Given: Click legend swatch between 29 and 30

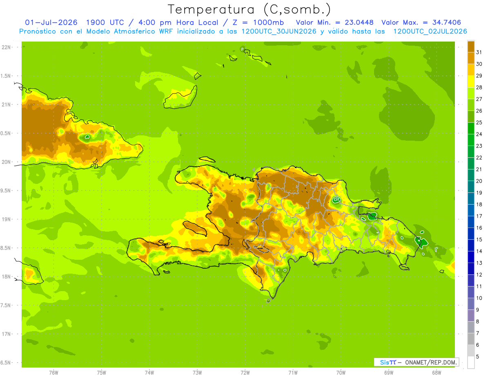Looking at the screenshot, I should [x=471, y=70].
